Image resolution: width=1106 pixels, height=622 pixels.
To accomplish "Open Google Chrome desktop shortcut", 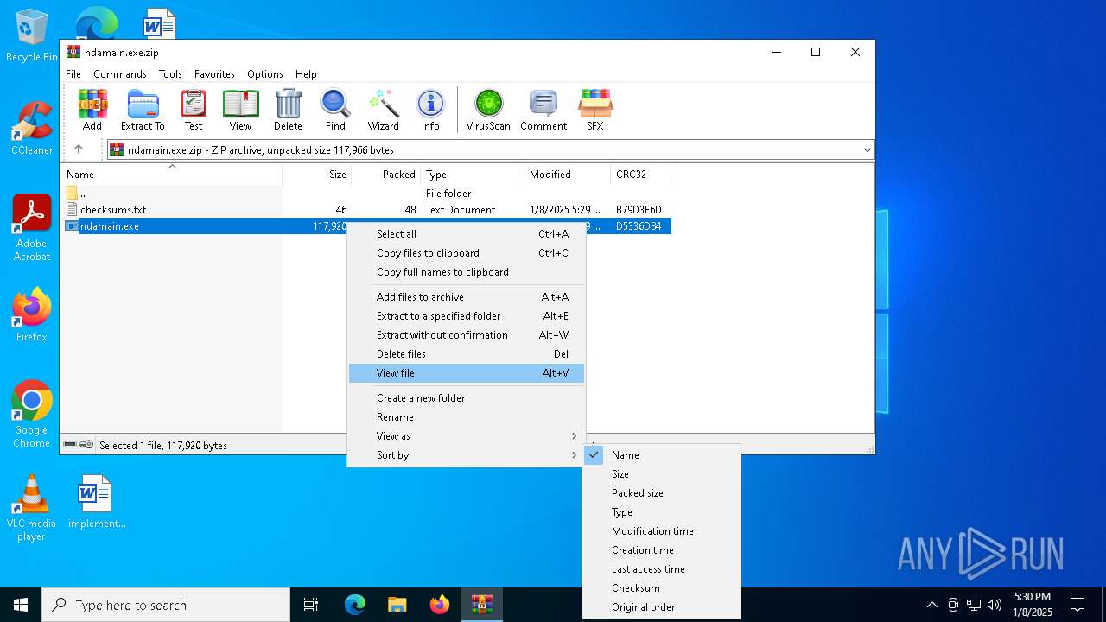I will tap(32, 415).
